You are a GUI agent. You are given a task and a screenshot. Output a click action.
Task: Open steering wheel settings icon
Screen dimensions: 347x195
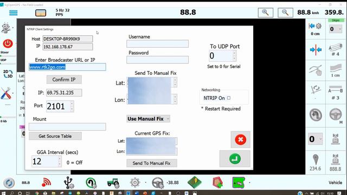point(158,183)
